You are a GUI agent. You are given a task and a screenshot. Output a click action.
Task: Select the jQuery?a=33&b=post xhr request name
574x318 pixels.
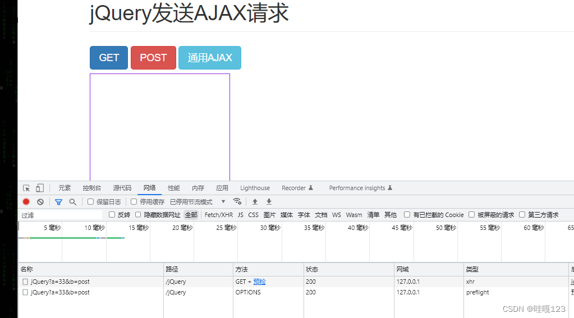coord(60,282)
